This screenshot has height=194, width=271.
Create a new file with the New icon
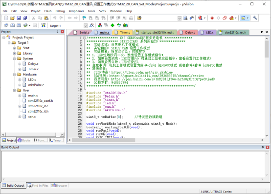[6, 18]
